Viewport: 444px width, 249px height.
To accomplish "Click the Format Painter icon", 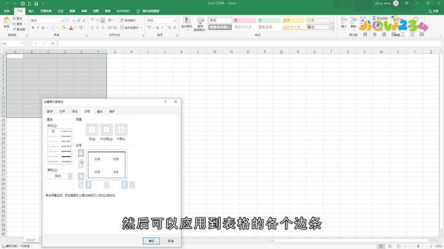I will click(x=15, y=29).
